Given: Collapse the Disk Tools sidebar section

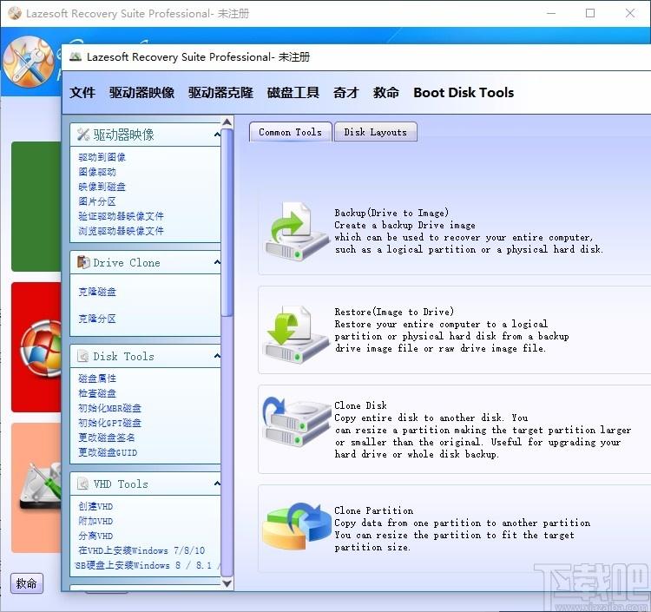Looking at the screenshot, I should point(217,356).
